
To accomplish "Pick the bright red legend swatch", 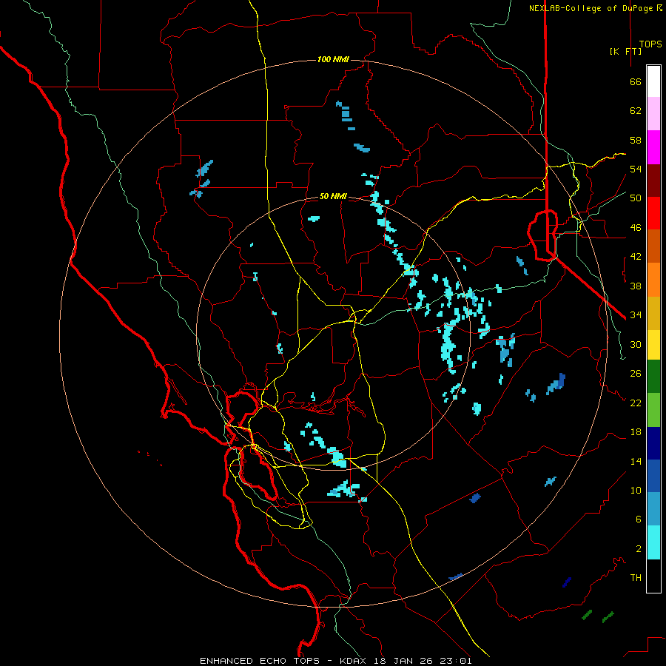I will (653, 214).
